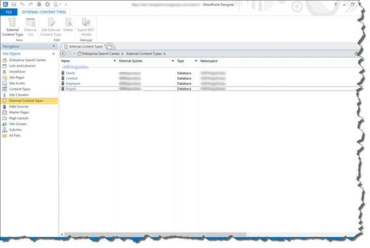Image resolution: width=370 pixels, height=248 pixels.
Task: Click the Stop icon in quick access toolbar
Action: [x=48, y=4]
